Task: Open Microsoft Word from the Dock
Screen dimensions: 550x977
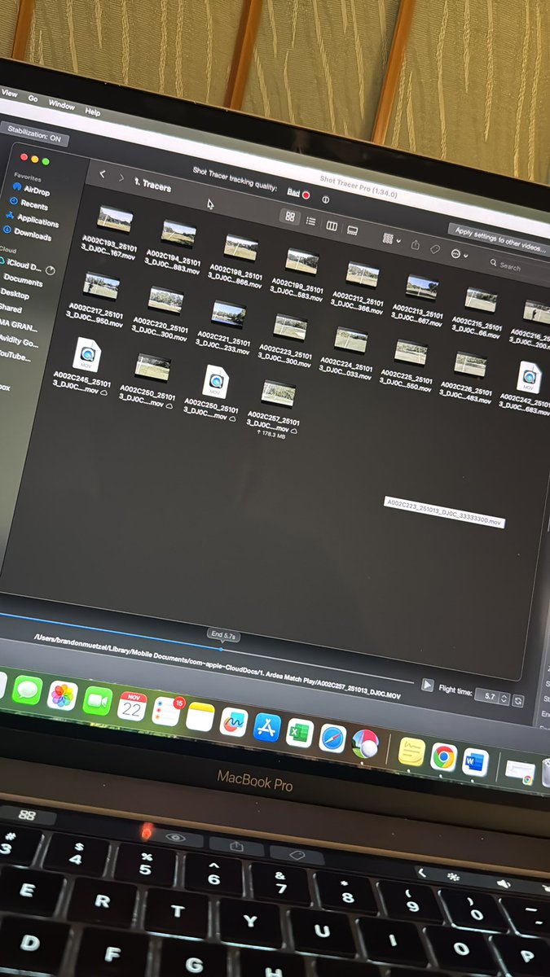Action: pyautogui.click(x=475, y=763)
